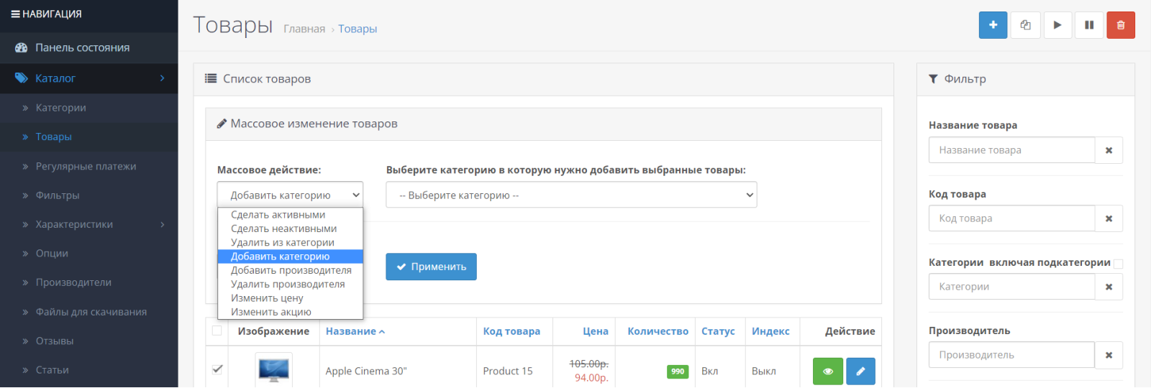Click the pause (disable) icon button
The width and height of the screenshot is (1151, 388).
(x=1089, y=25)
